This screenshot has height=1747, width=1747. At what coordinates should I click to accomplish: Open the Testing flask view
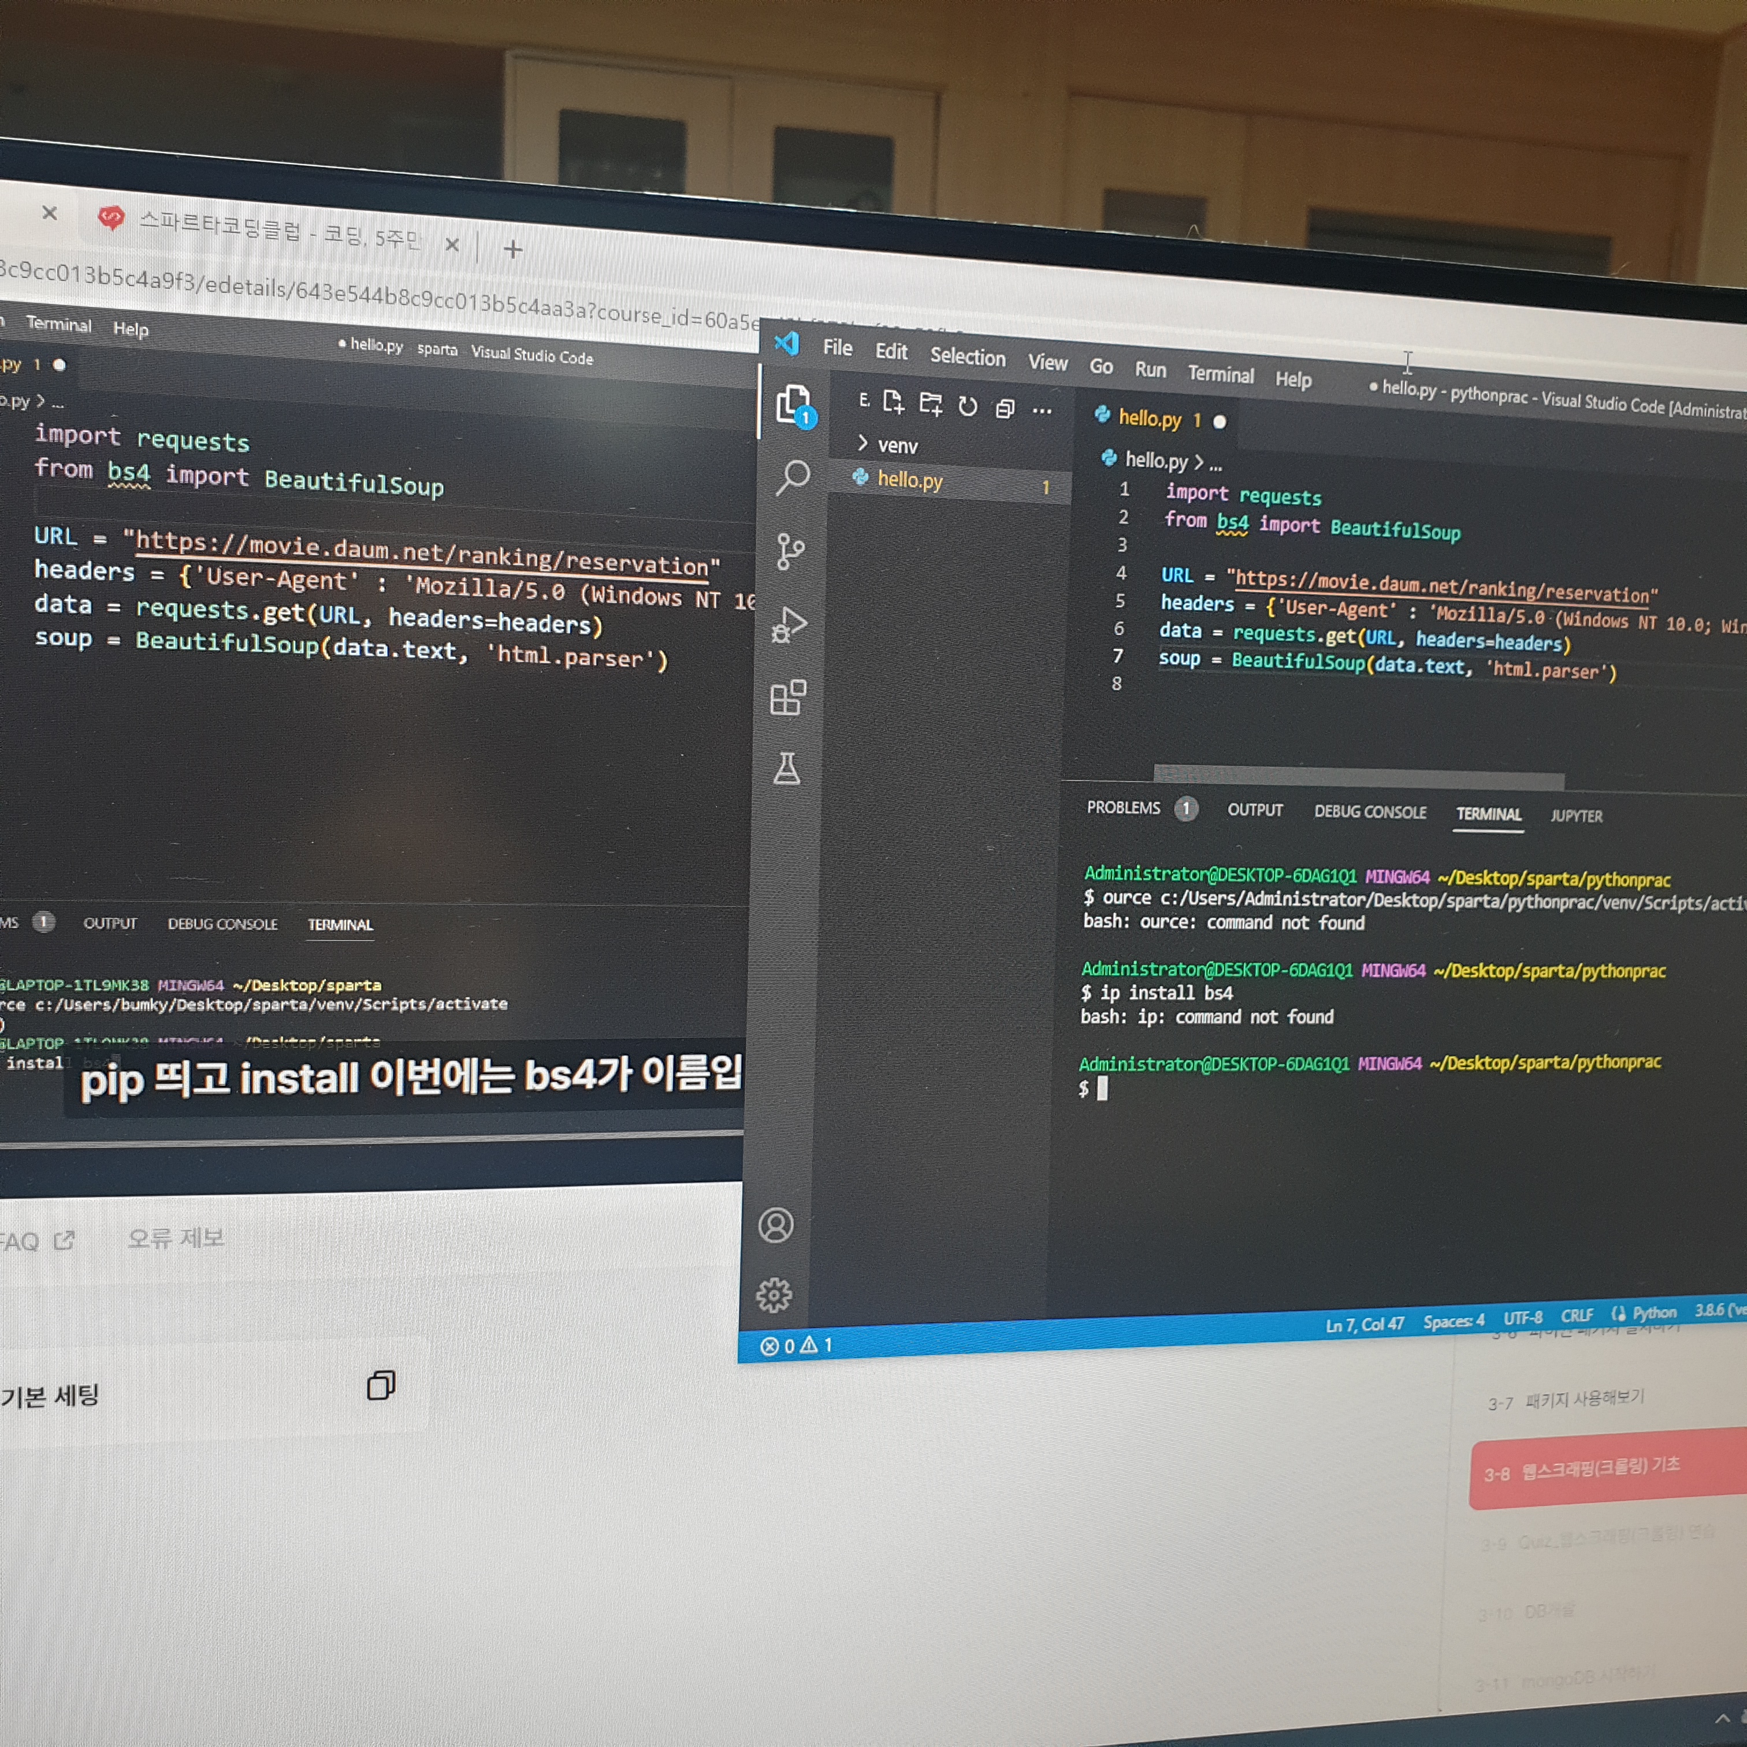[x=786, y=770]
